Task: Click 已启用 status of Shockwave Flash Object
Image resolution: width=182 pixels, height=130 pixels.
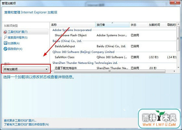Action: pyautogui.click(x=135, y=35)
